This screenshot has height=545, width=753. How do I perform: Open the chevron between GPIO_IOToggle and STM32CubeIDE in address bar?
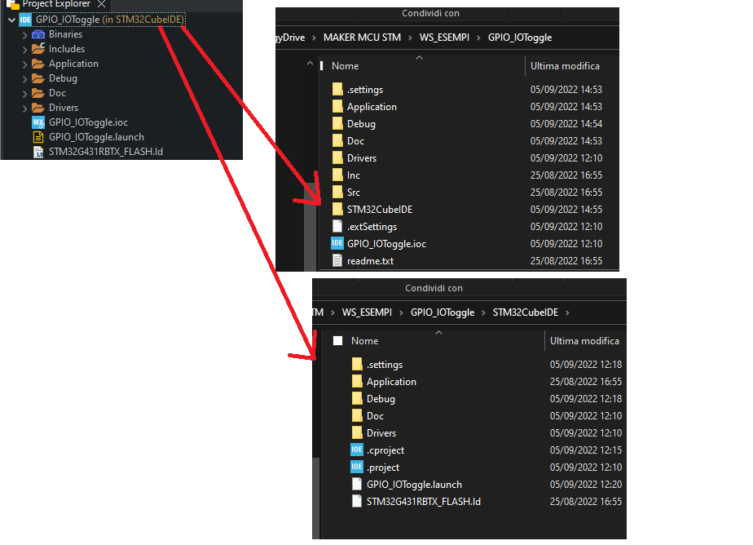coord(483,312)
